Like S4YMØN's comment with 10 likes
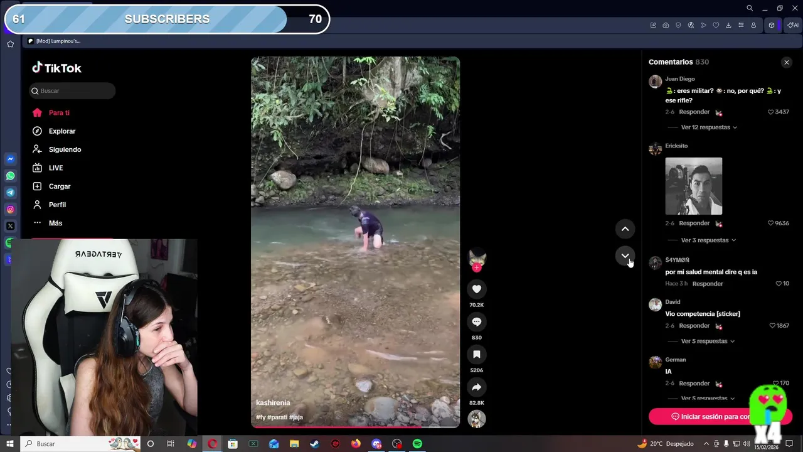Screen dimensions: 803x452 point(779,284)
